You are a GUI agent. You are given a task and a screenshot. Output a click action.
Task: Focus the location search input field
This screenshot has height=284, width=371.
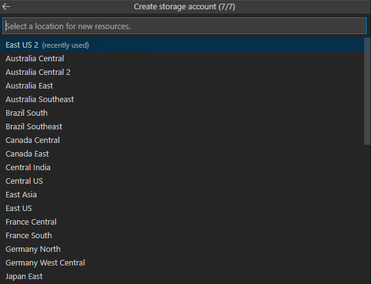click(185, 26)
